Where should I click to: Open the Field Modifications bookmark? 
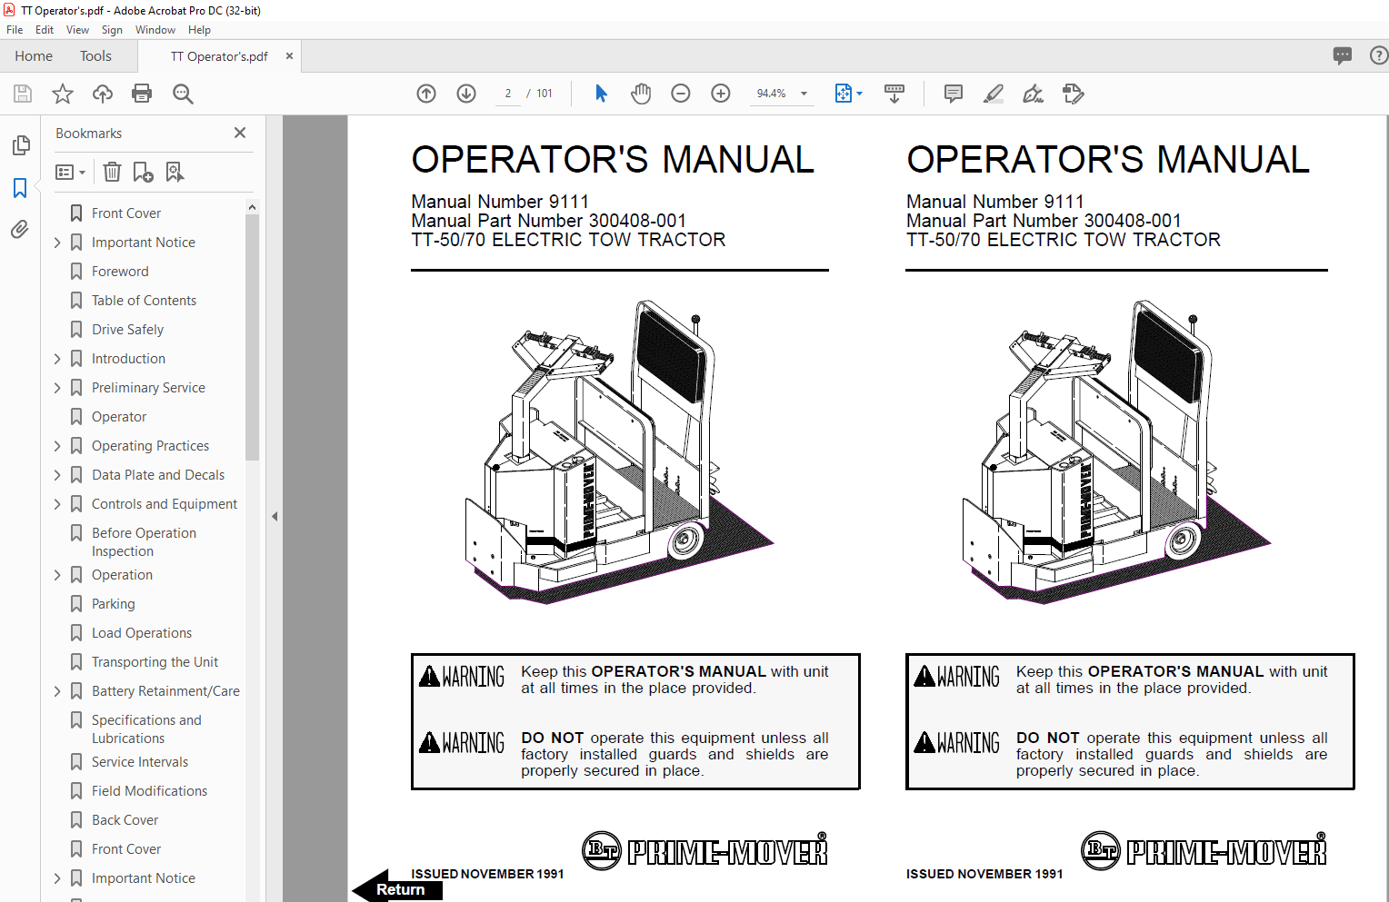coord(149,791)
